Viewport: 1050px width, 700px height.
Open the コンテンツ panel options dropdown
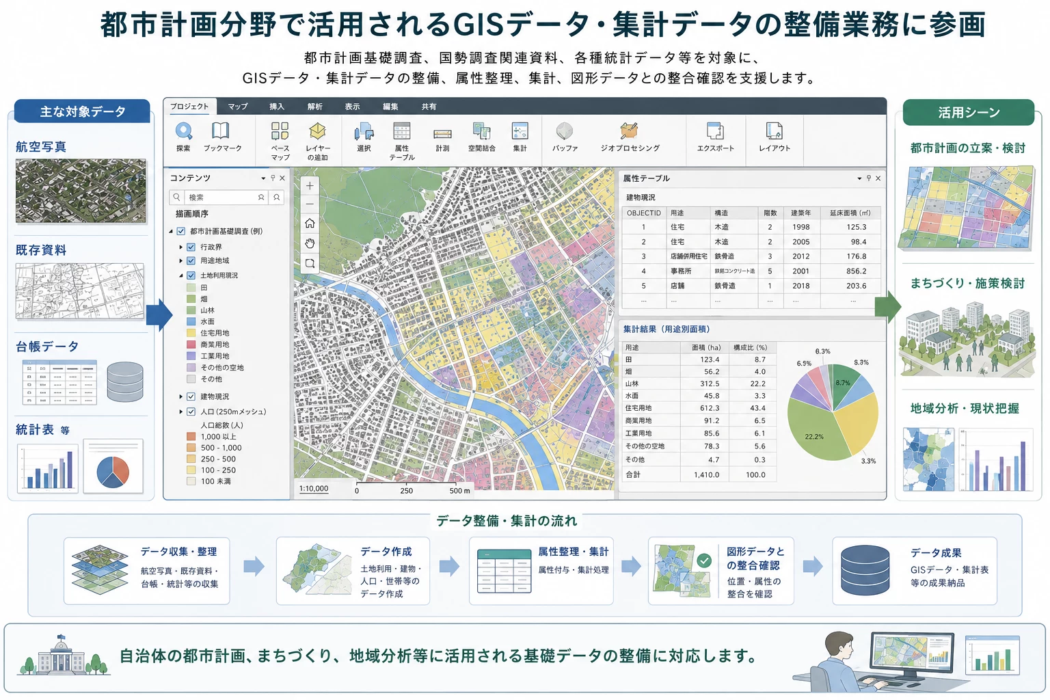(x=263, y=178)
